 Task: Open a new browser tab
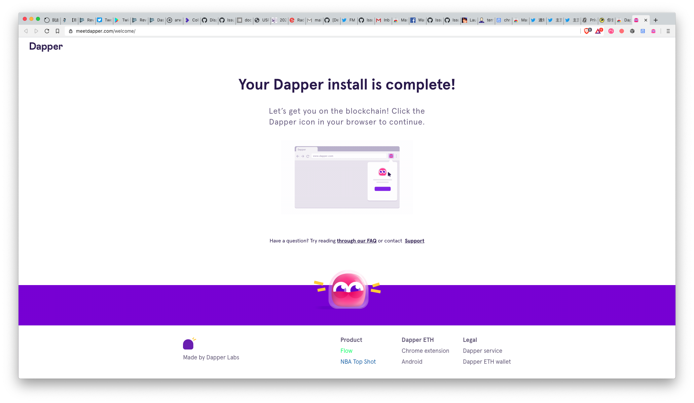[656, 20]
